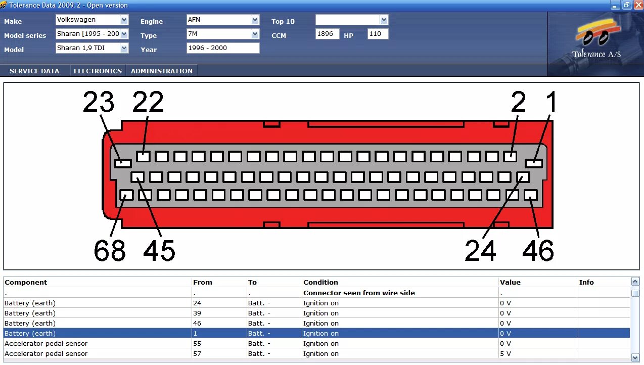This screenshot has width=644, height=365.
Task: Click the Year input field
Action: click(x=222, y=48)
